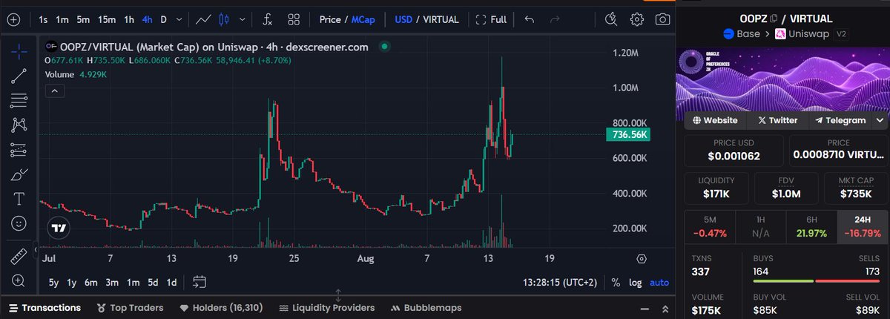
Task: Open the quick search icon
Action: click(610, 19)
